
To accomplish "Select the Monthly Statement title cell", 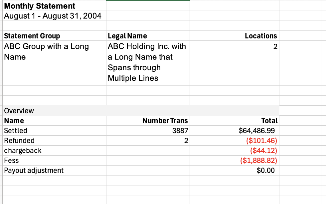I will pos(40,6).
